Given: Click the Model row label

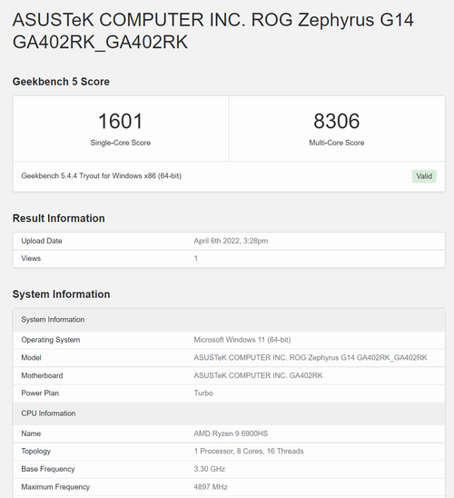Looking at the screenshot, I should (31, 358).
